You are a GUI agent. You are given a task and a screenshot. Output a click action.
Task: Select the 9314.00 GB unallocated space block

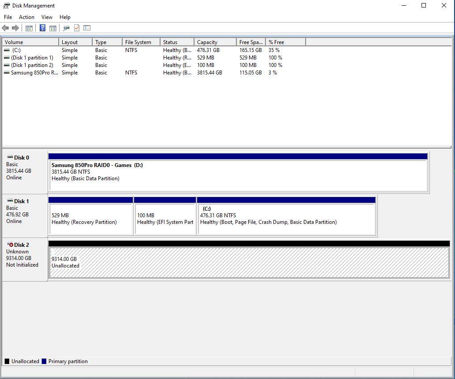point(249,263)
